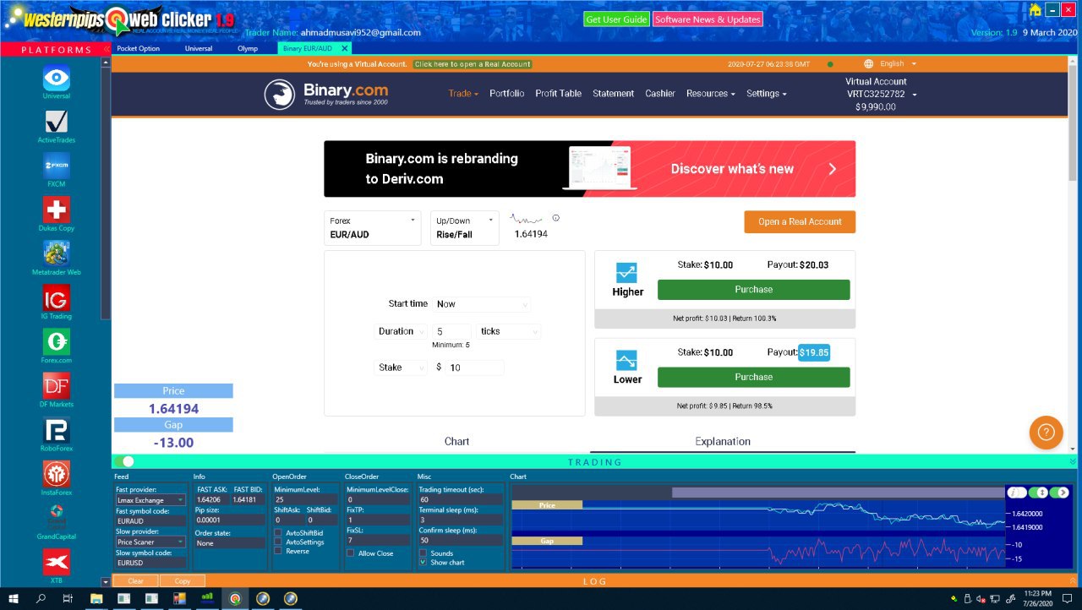Open File Explorer from the taskbar

(x=96, y=598)
